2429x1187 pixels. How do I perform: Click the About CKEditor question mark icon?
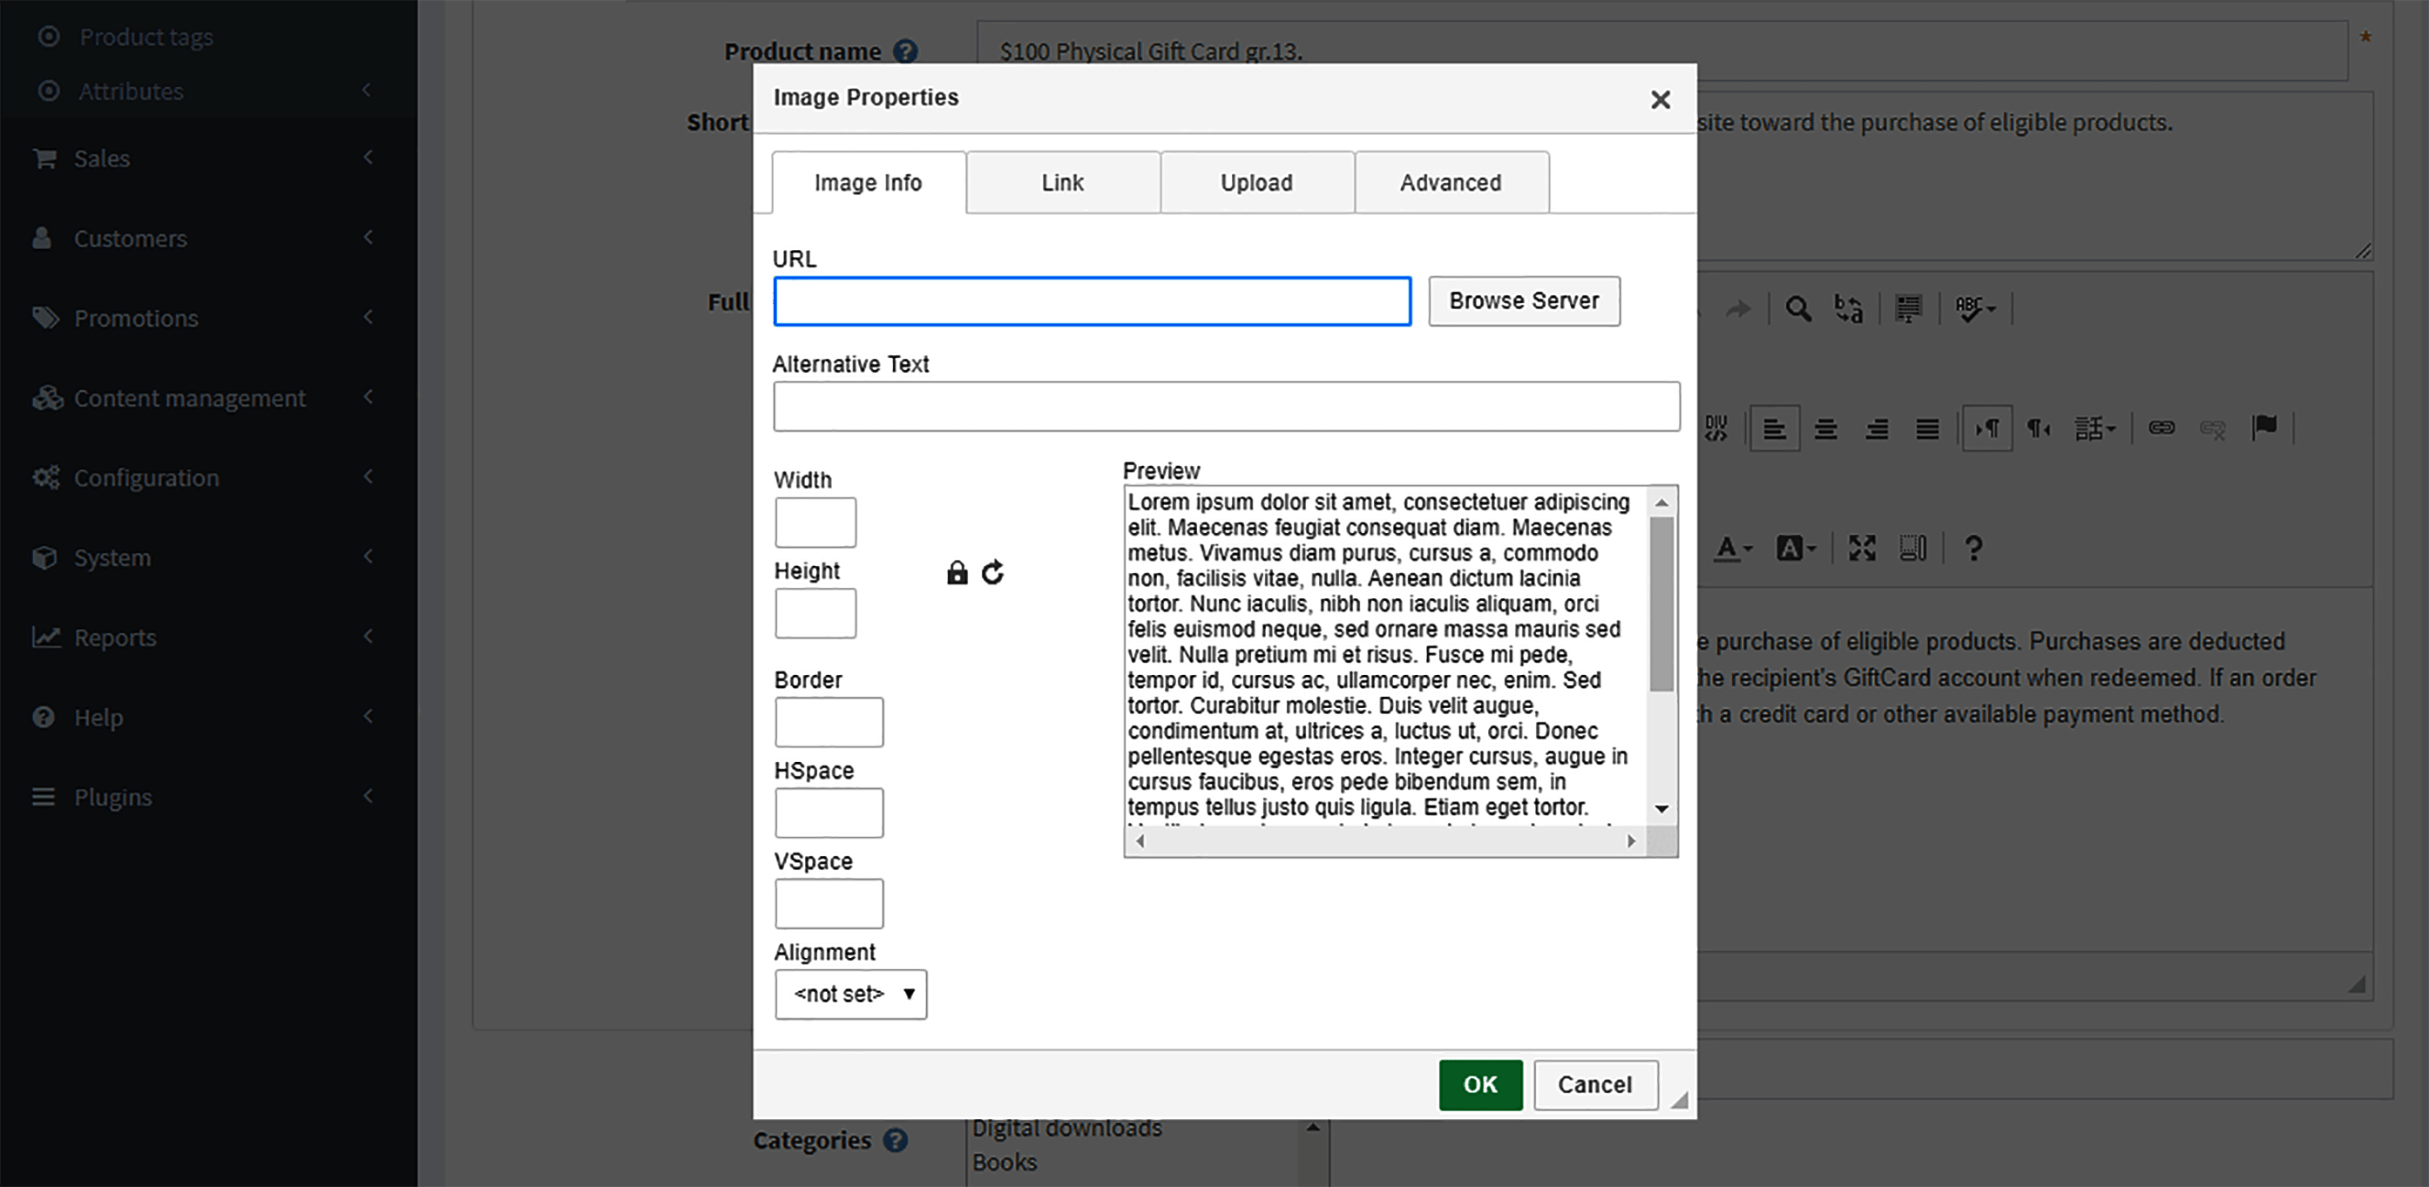coord(1972,548)
